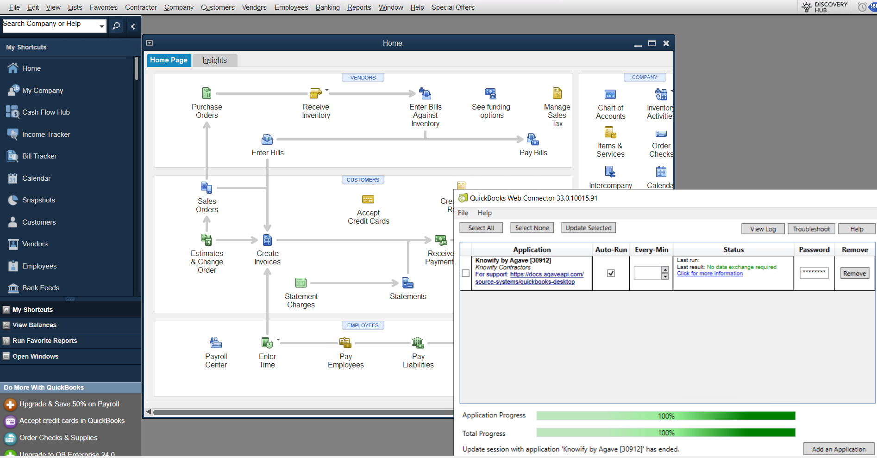Image resolution: width=877 pixels, height=458 pixels.
Task: Open the Create Invoices icon
Action: point(267,239)
